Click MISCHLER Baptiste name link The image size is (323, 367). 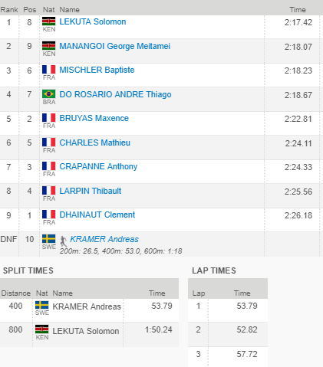click(97, 70)
